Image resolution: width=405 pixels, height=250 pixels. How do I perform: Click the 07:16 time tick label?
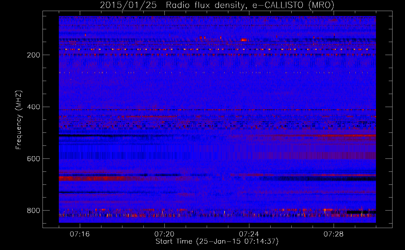[x=80, y=234]
